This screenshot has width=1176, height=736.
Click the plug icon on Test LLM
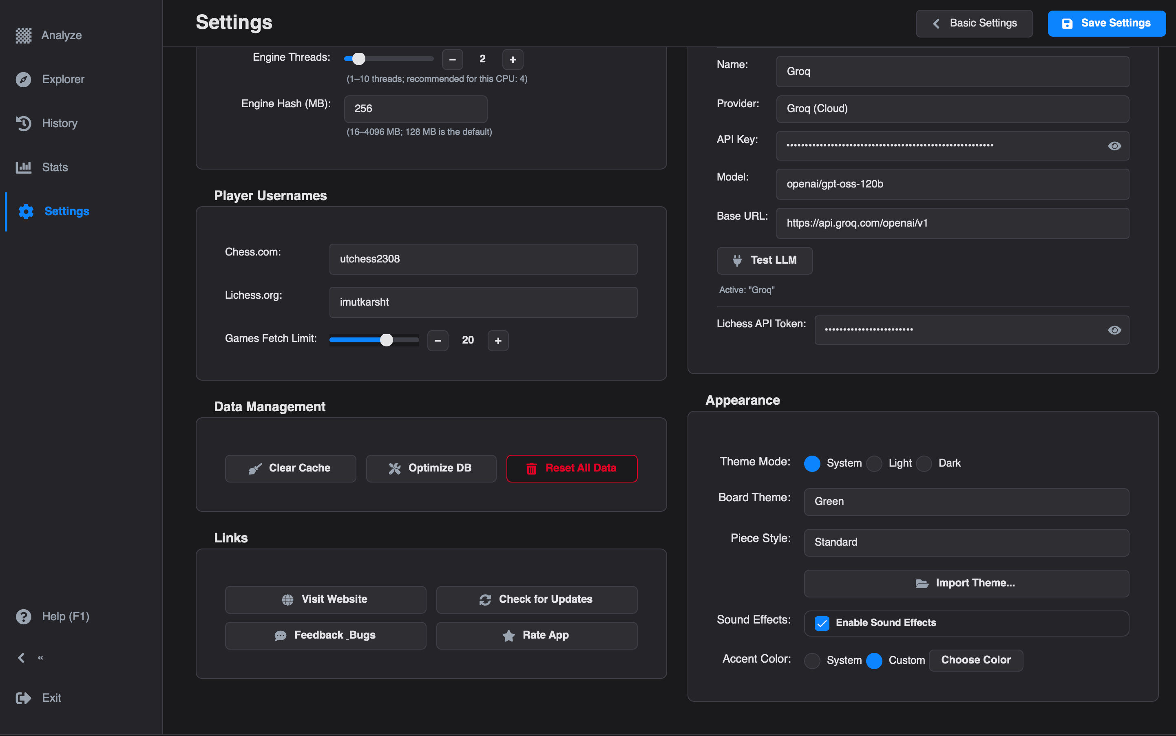click(x=737, y=260)
